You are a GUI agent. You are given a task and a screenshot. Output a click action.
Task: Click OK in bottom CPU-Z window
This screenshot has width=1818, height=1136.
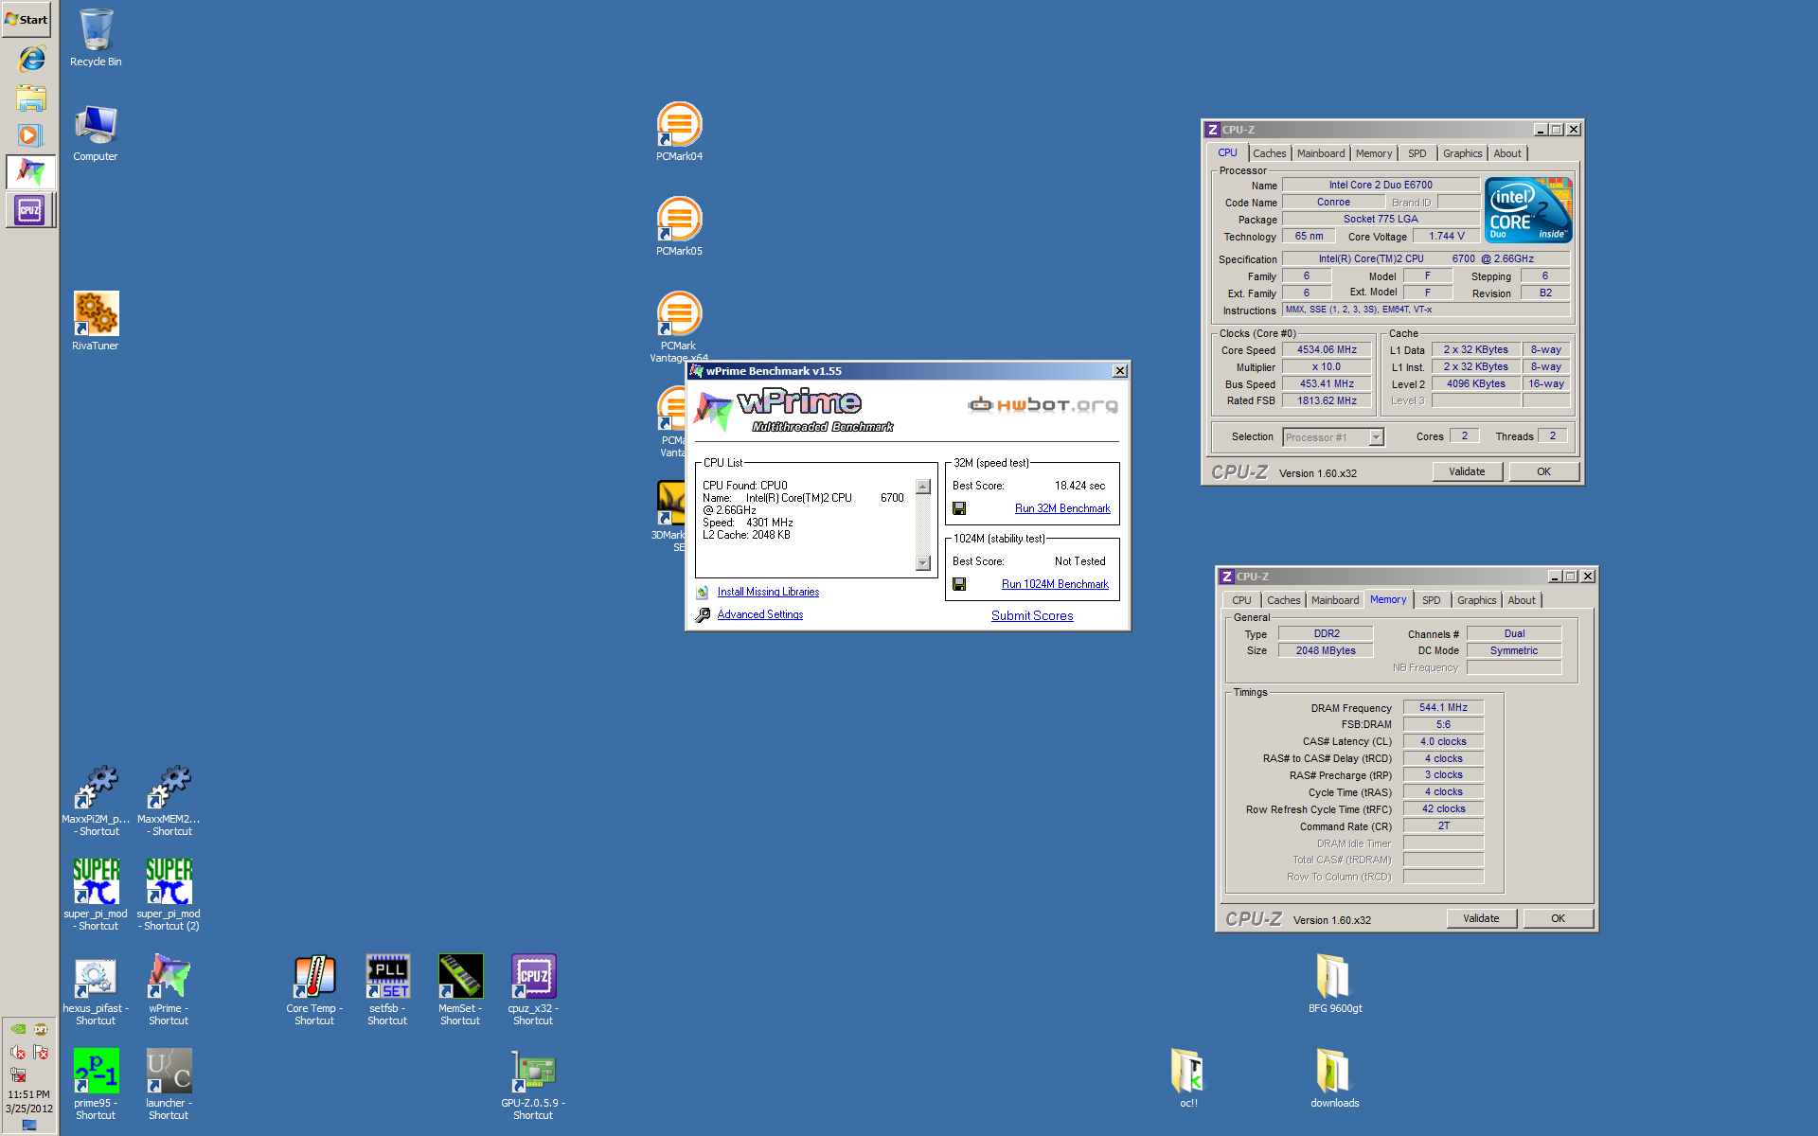tap(1558, 918)
